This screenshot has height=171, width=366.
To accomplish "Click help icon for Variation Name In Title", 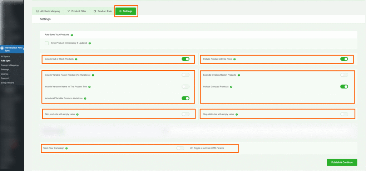I will [89, 87].
